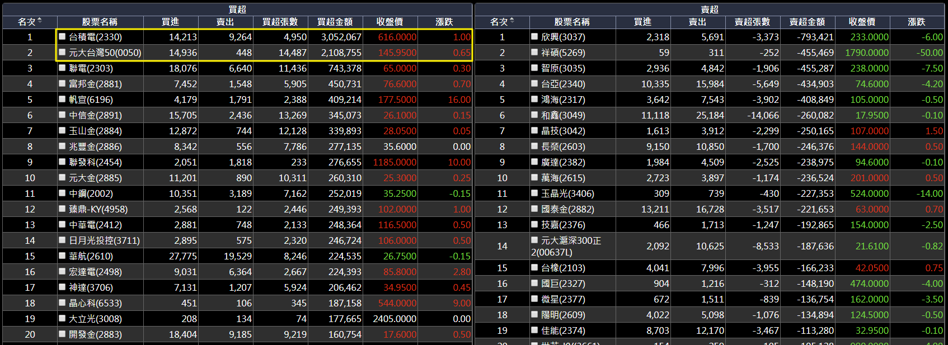The image size is (948, 345).
Task: Click the sort arrows beside 名次 in 賣超 table
Action: (512, 21)
